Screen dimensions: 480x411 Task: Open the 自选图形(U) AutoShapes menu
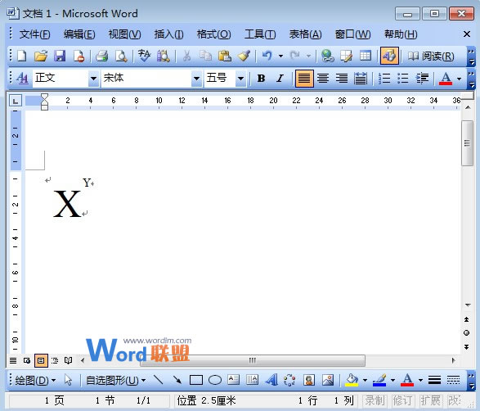coord(116,381)
